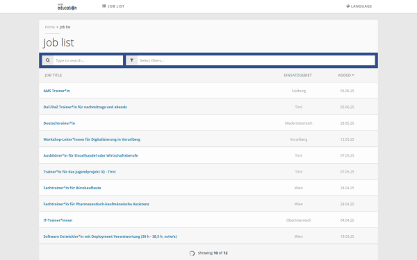The height and width of the screenshot is (260, 417).
Task: Click 'Niederösterreich' location cell
Action: 299,123
